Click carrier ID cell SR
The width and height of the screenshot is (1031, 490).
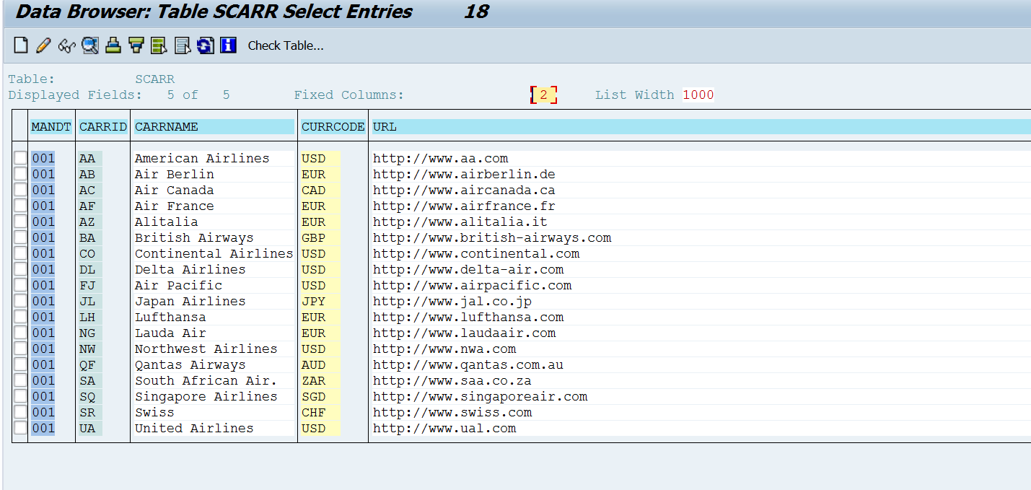[x=90, y=412]
